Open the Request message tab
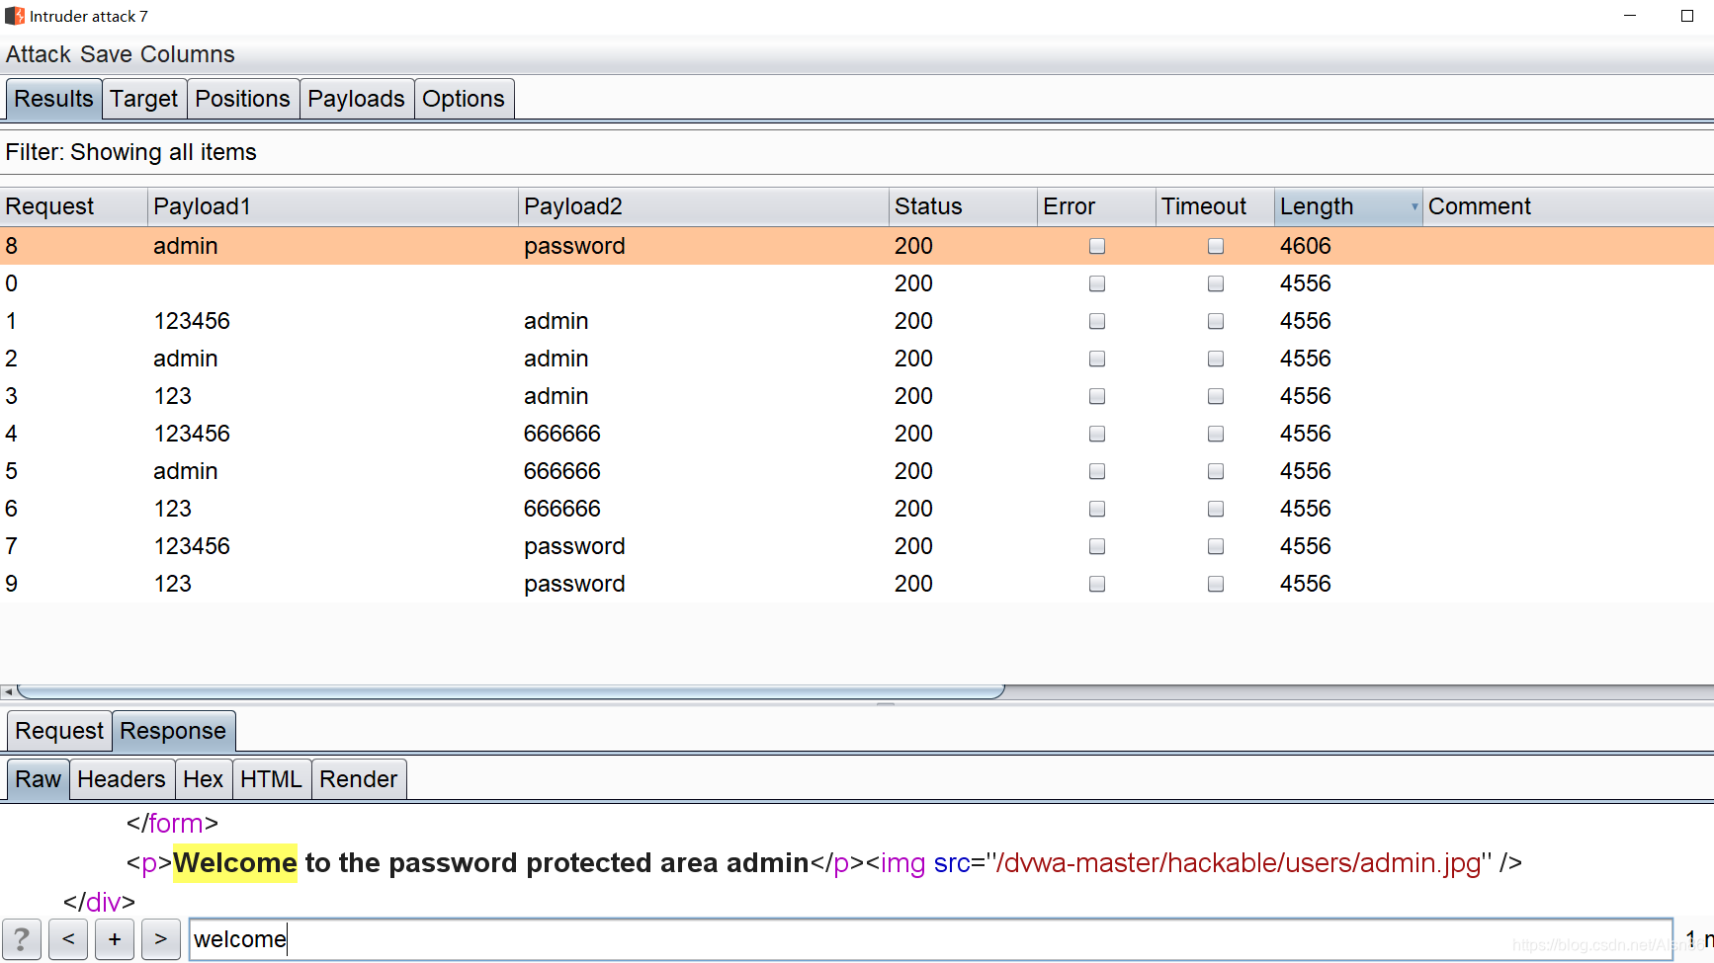 tap(59, 731)
